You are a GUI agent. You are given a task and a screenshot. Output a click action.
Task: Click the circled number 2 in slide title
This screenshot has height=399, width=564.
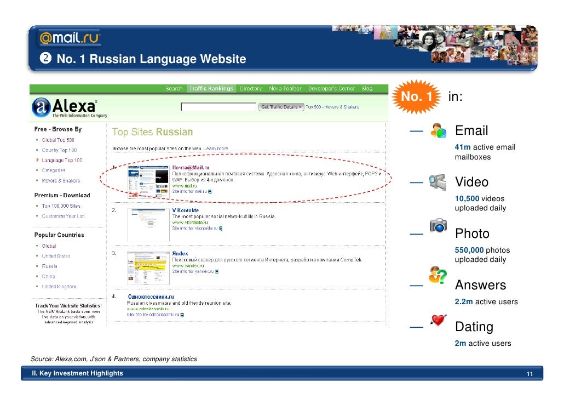pyautogui.click(x=45, y=58)
